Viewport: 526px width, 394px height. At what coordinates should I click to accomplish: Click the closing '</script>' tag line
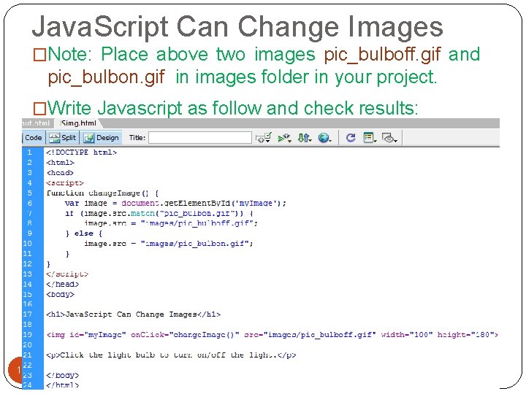click(67, 274)
